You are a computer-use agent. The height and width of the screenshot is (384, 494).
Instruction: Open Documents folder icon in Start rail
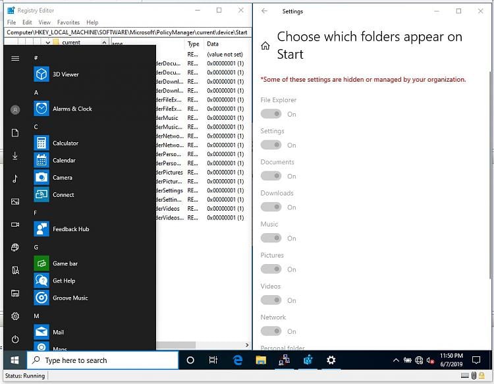point(15,133)
